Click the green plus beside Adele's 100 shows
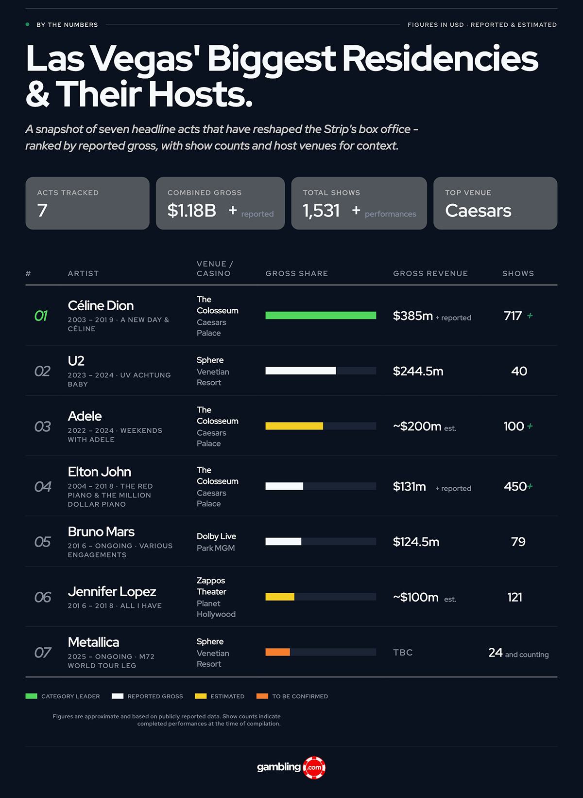 point(530,426)
